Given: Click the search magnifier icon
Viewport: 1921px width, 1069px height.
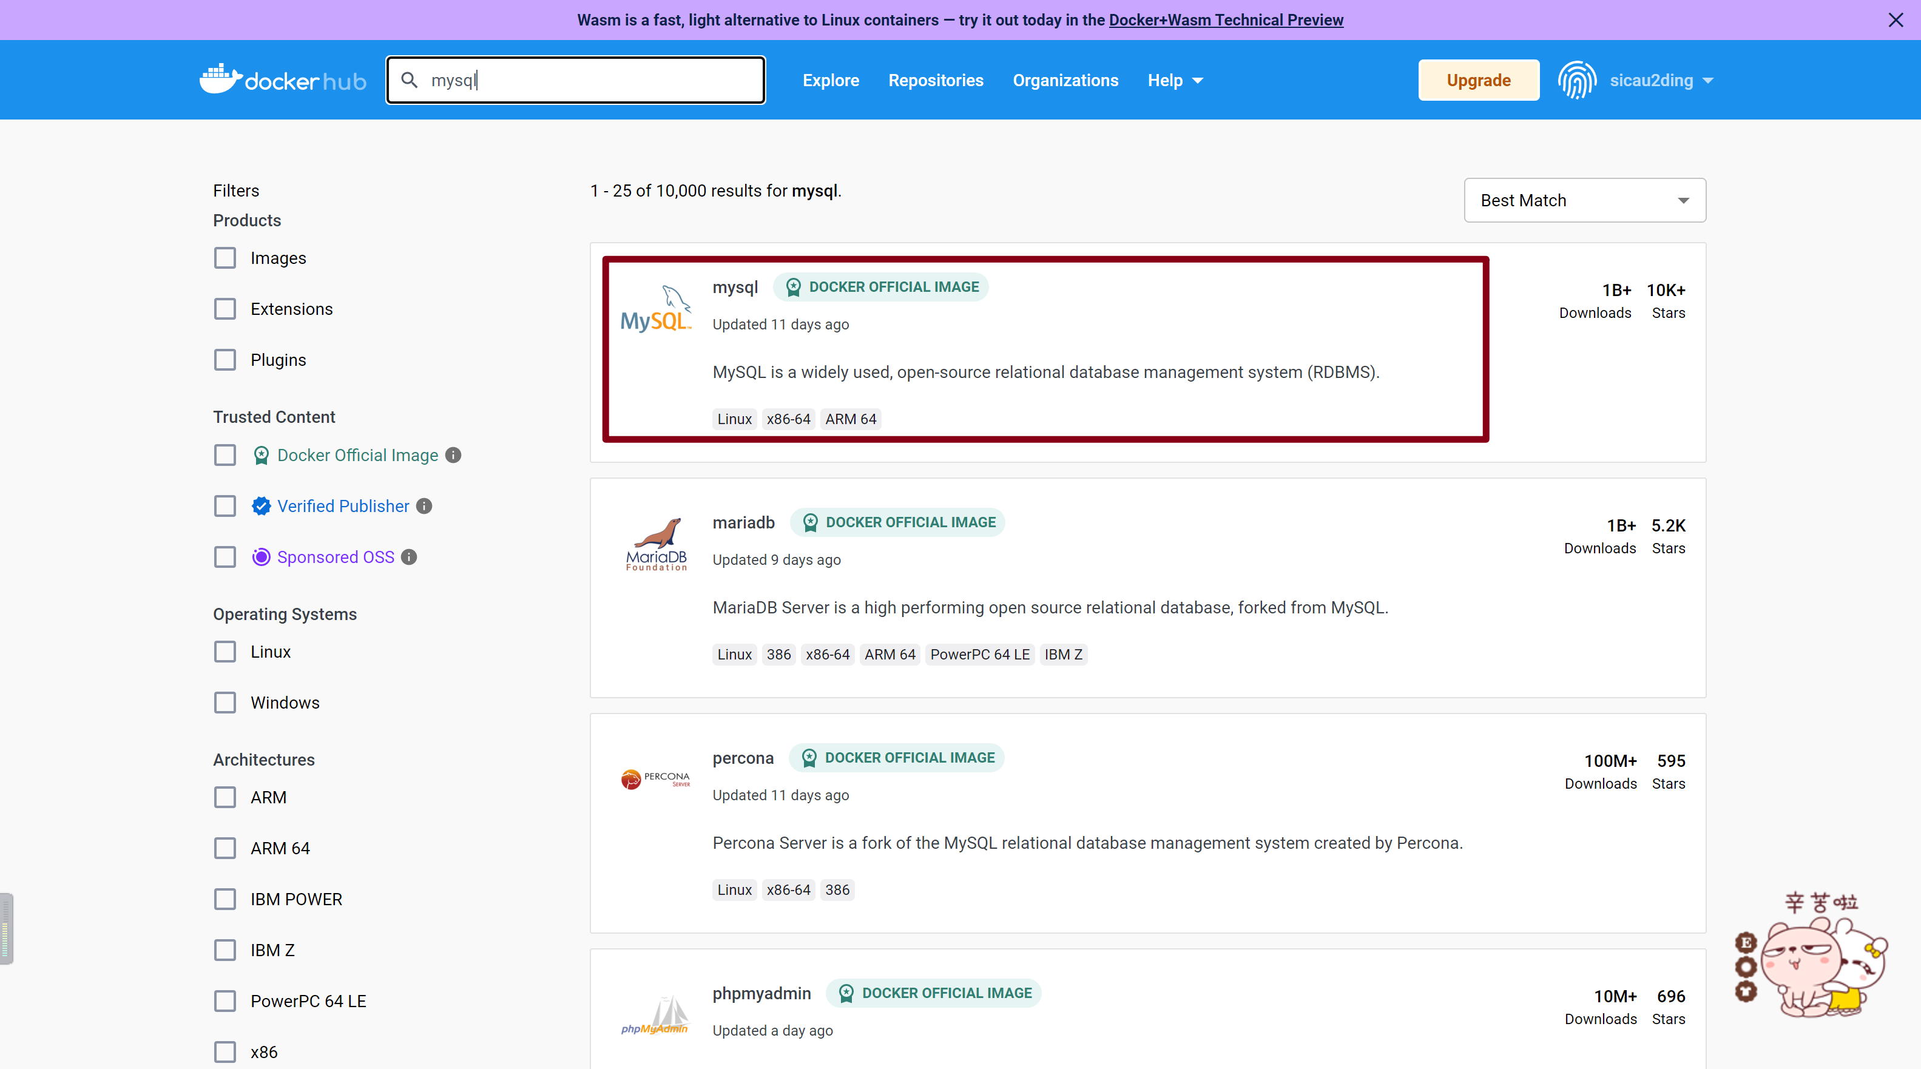Looking at the screenshot, I should coord(410,79).
